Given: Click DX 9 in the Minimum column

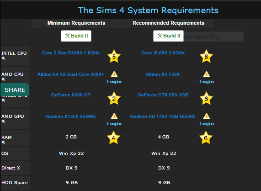Looking at the screenshot, I should pos(72,168).
